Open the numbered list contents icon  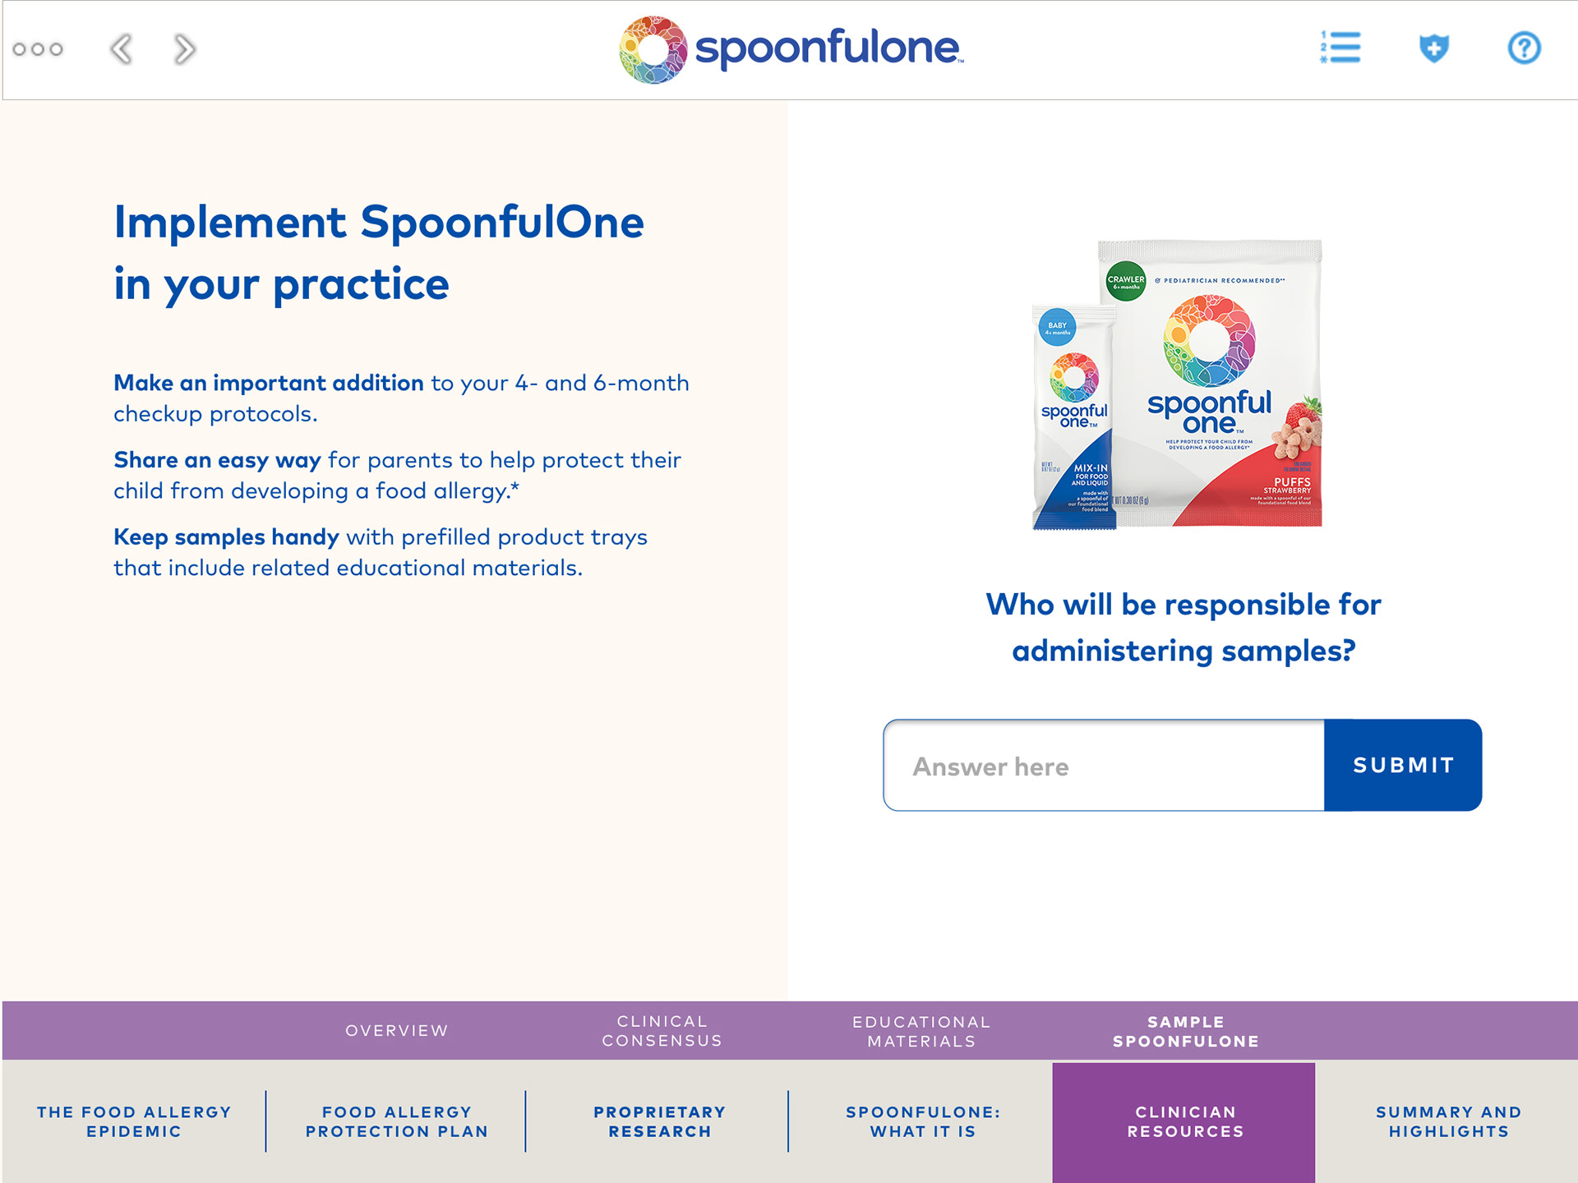1340,48
